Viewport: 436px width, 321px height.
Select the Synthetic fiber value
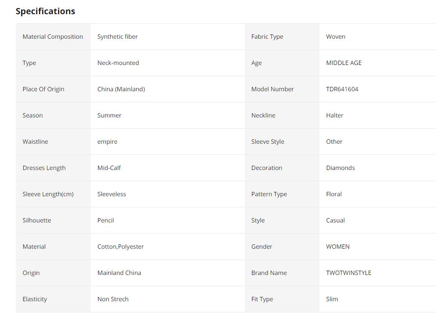[x=117, y=37]
